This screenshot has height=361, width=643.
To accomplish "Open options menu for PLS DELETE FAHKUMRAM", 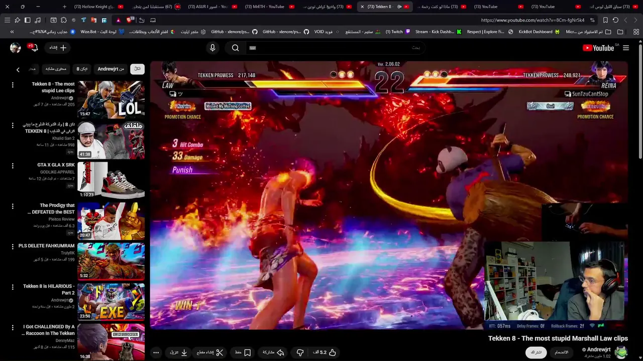I will (x=13, y=247).
